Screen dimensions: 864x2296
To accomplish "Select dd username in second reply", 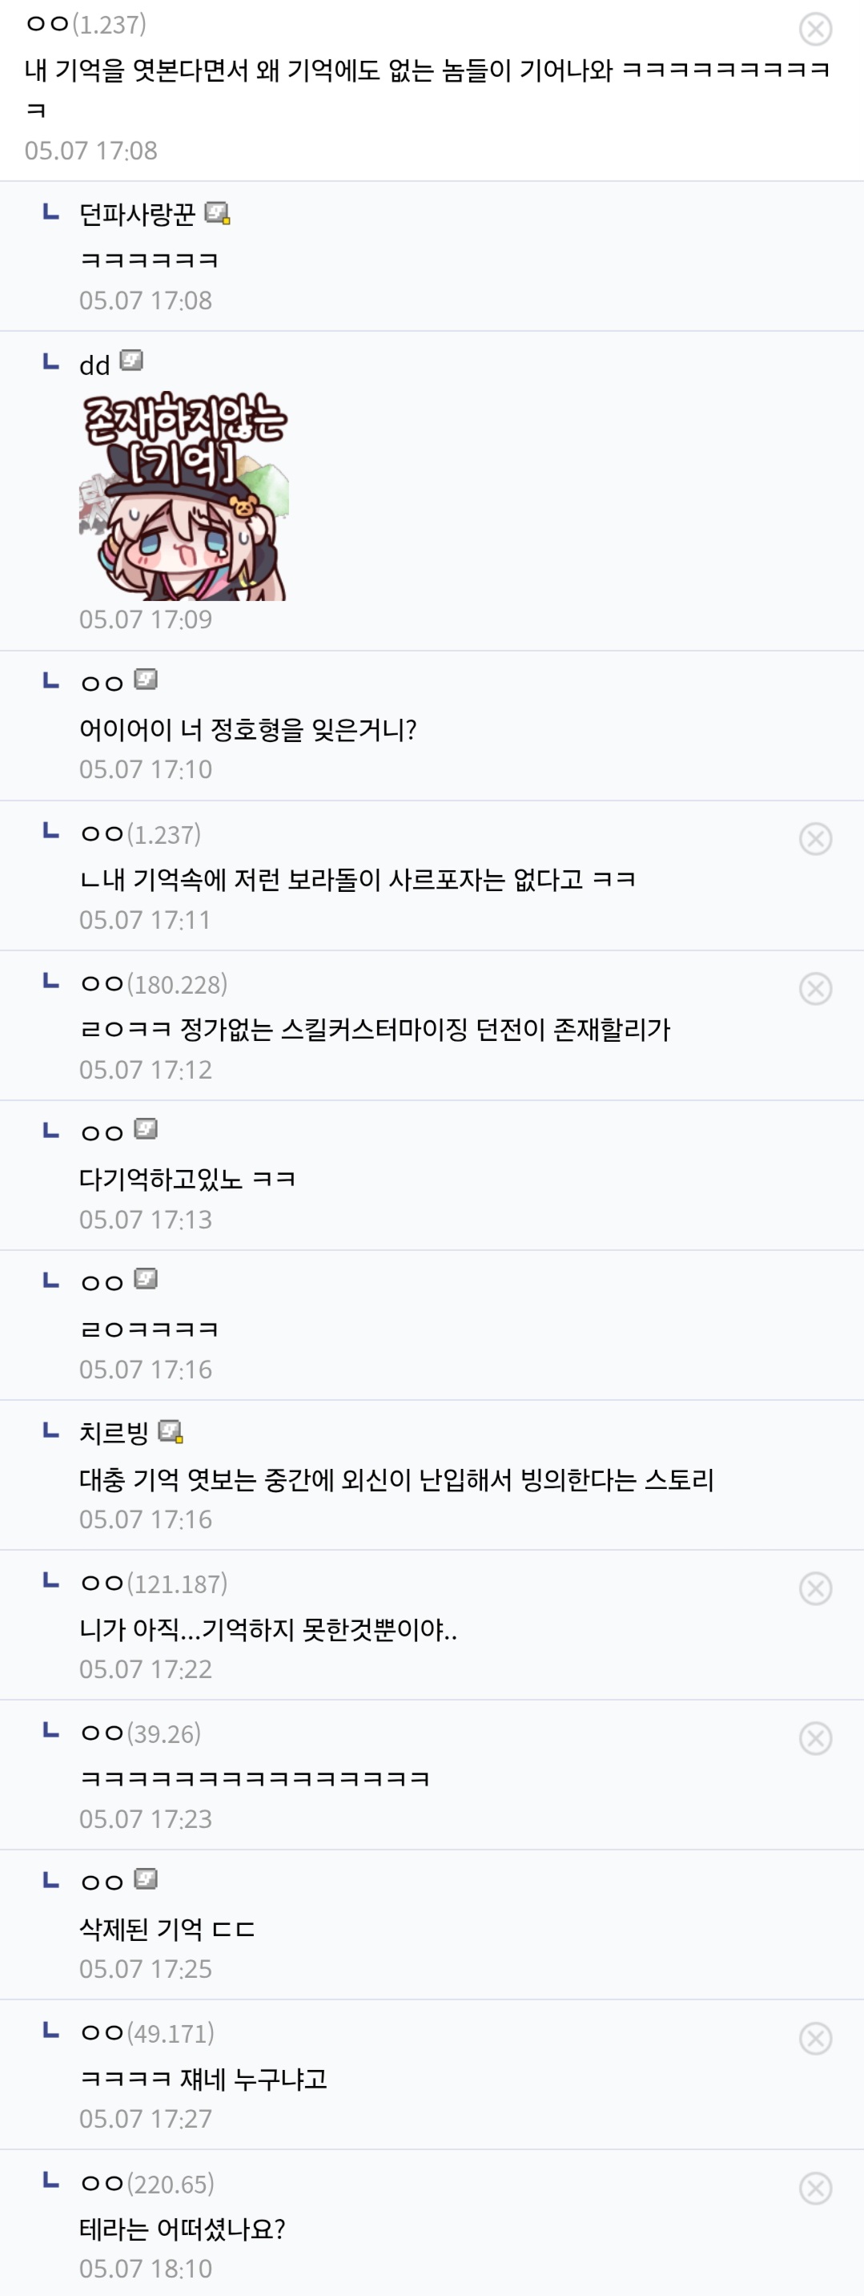I will point(94,365).
